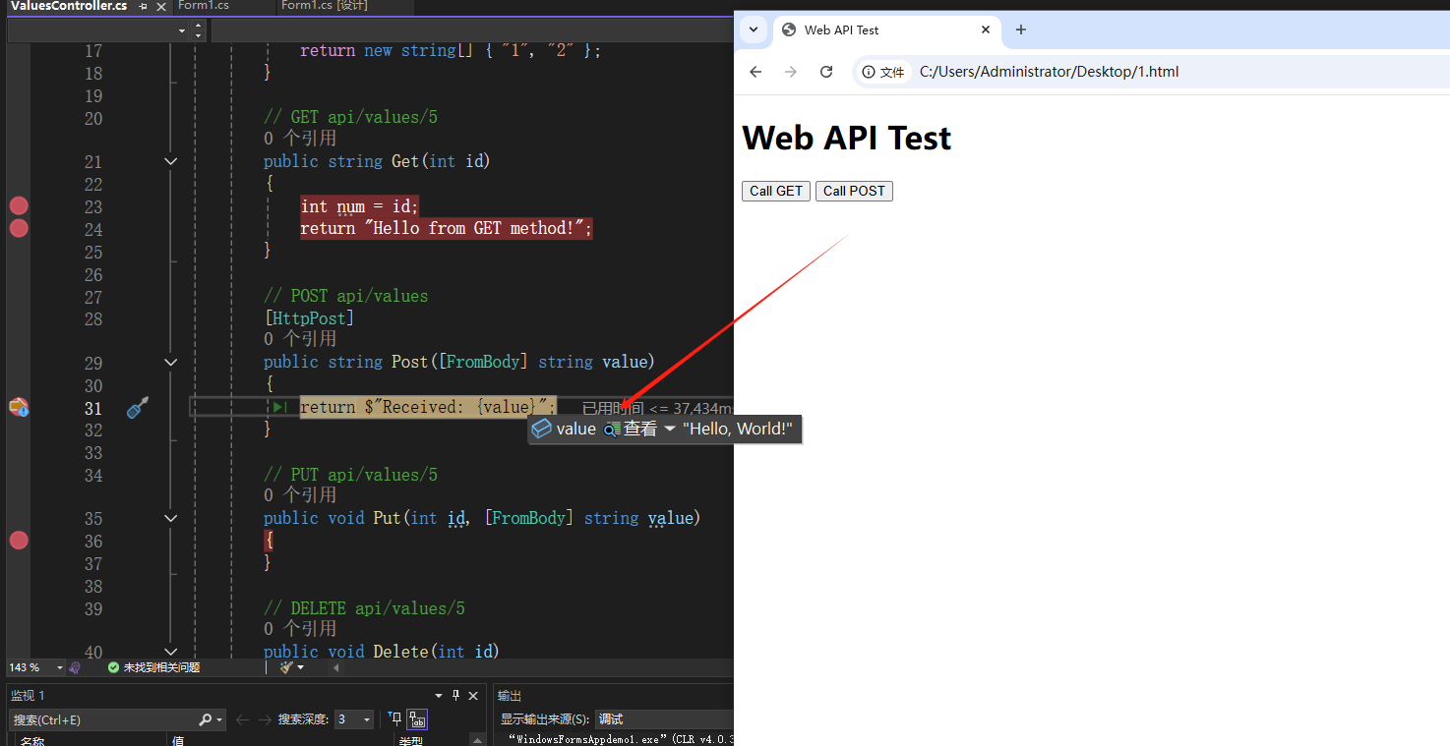
Task: Remove the breakpoint on line 36
Action: pos(19,540)
